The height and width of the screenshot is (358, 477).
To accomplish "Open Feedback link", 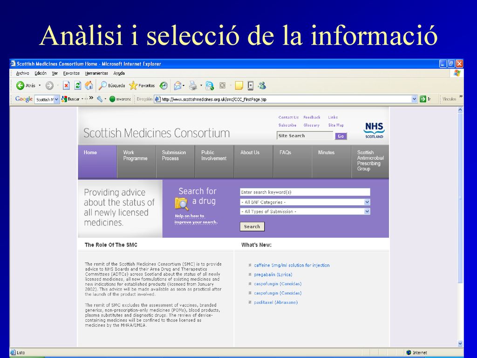I will point(312,117).
